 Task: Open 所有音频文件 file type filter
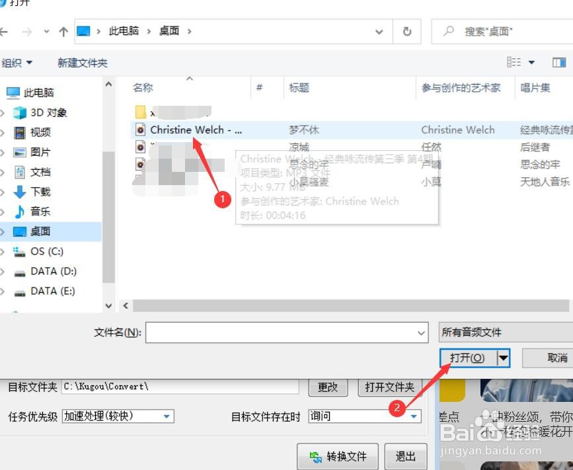click(506, 333)
